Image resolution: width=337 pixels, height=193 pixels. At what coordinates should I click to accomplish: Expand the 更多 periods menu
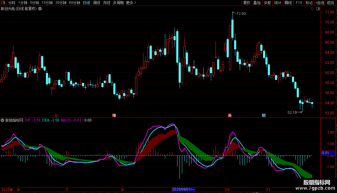click(131, 3)
